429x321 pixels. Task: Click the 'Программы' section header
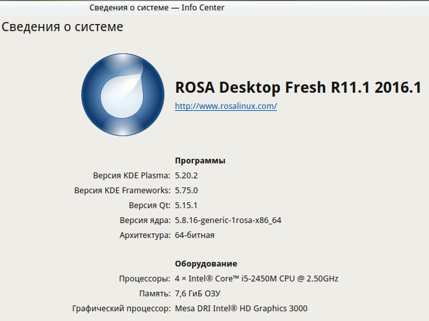200,160
